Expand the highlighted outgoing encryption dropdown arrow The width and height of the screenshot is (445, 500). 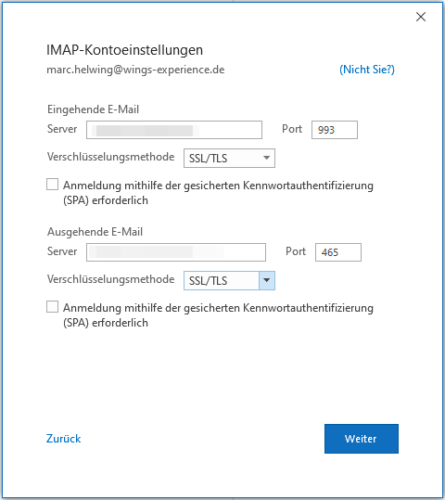click(267, 280)
